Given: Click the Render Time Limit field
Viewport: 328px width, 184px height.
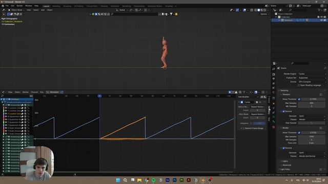Looking at the screenshot, I should click(x=312, y=143).
